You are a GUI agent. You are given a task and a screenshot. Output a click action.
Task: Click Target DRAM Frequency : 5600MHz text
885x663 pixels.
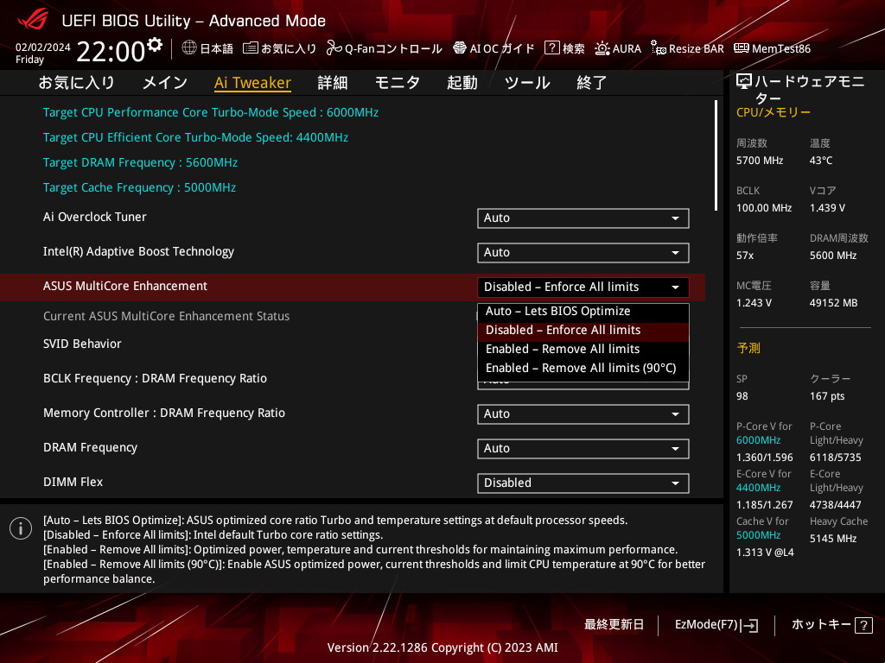pos(140,162)
